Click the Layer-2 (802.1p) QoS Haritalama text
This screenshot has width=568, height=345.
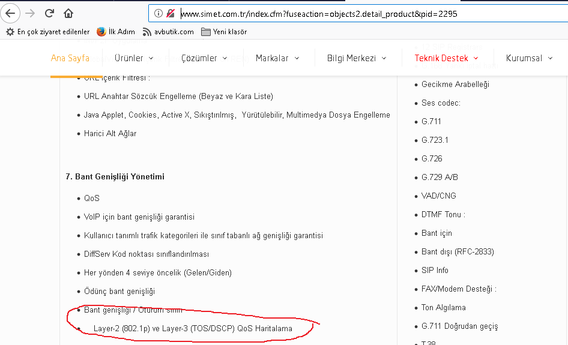[193, 329]
